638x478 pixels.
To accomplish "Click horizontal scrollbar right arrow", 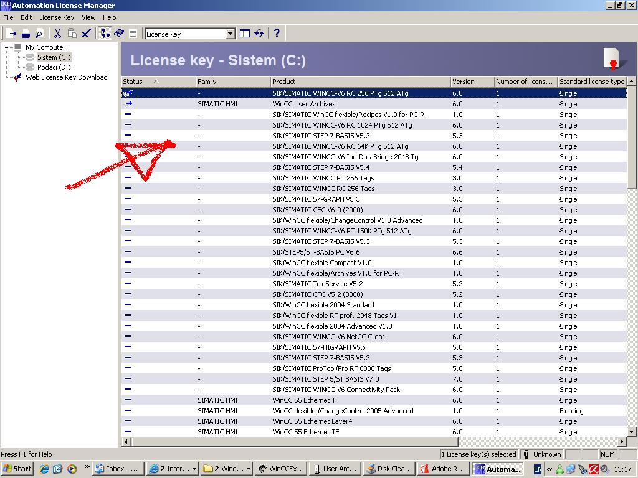I will click(x=622, y=441).
